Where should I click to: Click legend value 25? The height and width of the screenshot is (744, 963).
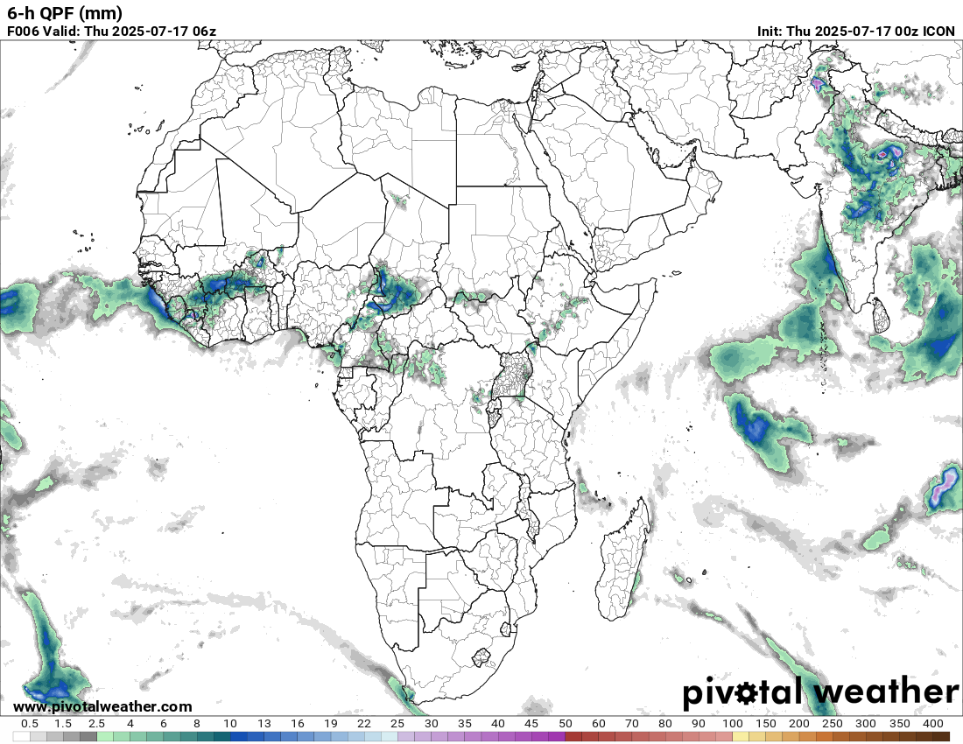(397, 724)
